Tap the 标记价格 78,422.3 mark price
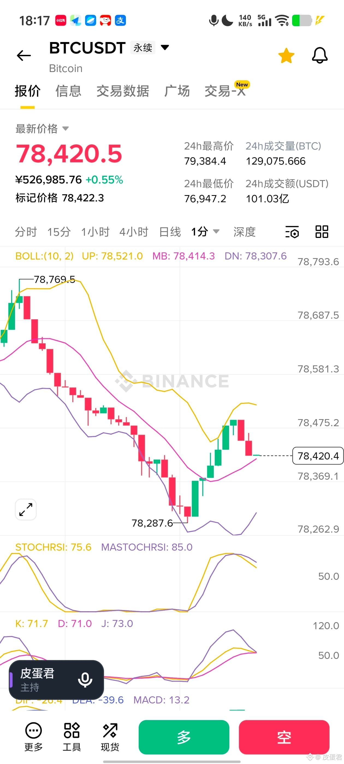 click(60, 198)
